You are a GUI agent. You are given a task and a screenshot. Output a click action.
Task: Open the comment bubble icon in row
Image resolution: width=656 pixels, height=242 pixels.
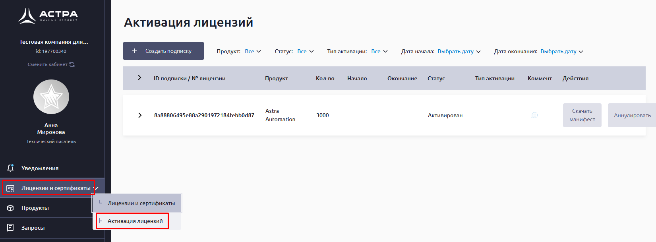point(534,115)
